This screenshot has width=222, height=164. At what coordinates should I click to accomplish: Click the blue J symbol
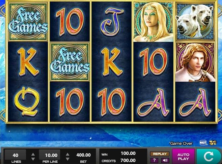(112, 22)
